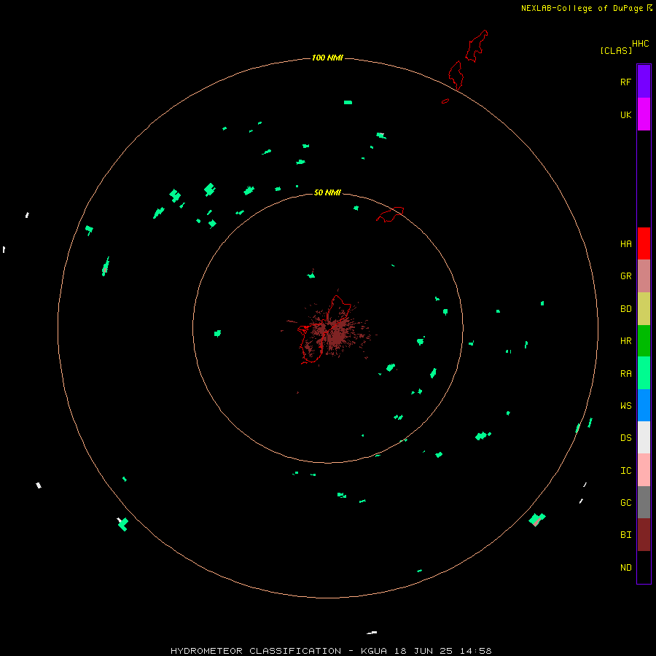Pick the RA bright green legend swatch
Viewport: 656px width, 656px height.
(644, 373)
